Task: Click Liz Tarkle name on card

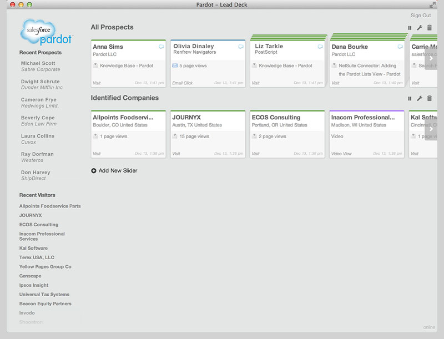Action: click(269, 46)
